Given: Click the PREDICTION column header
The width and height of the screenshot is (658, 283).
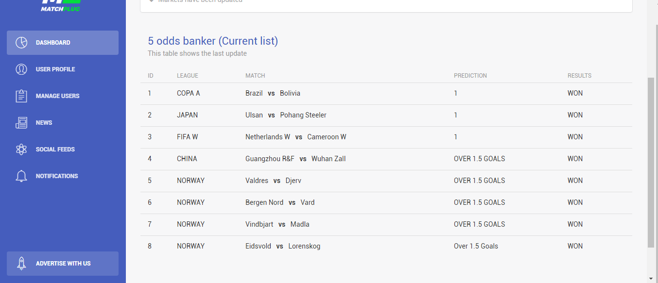Looking at the screenshot, I should point(470,76).
